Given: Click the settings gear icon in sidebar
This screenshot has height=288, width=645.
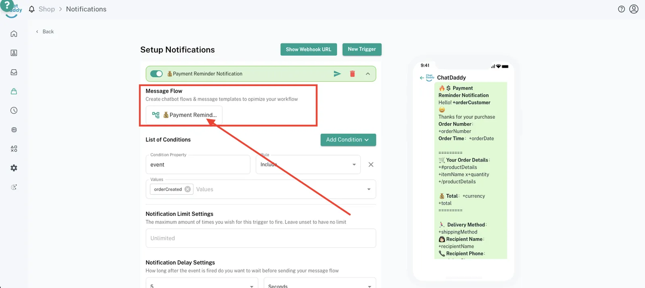Looking at the screenshot, I should click(x=14, y=168).
